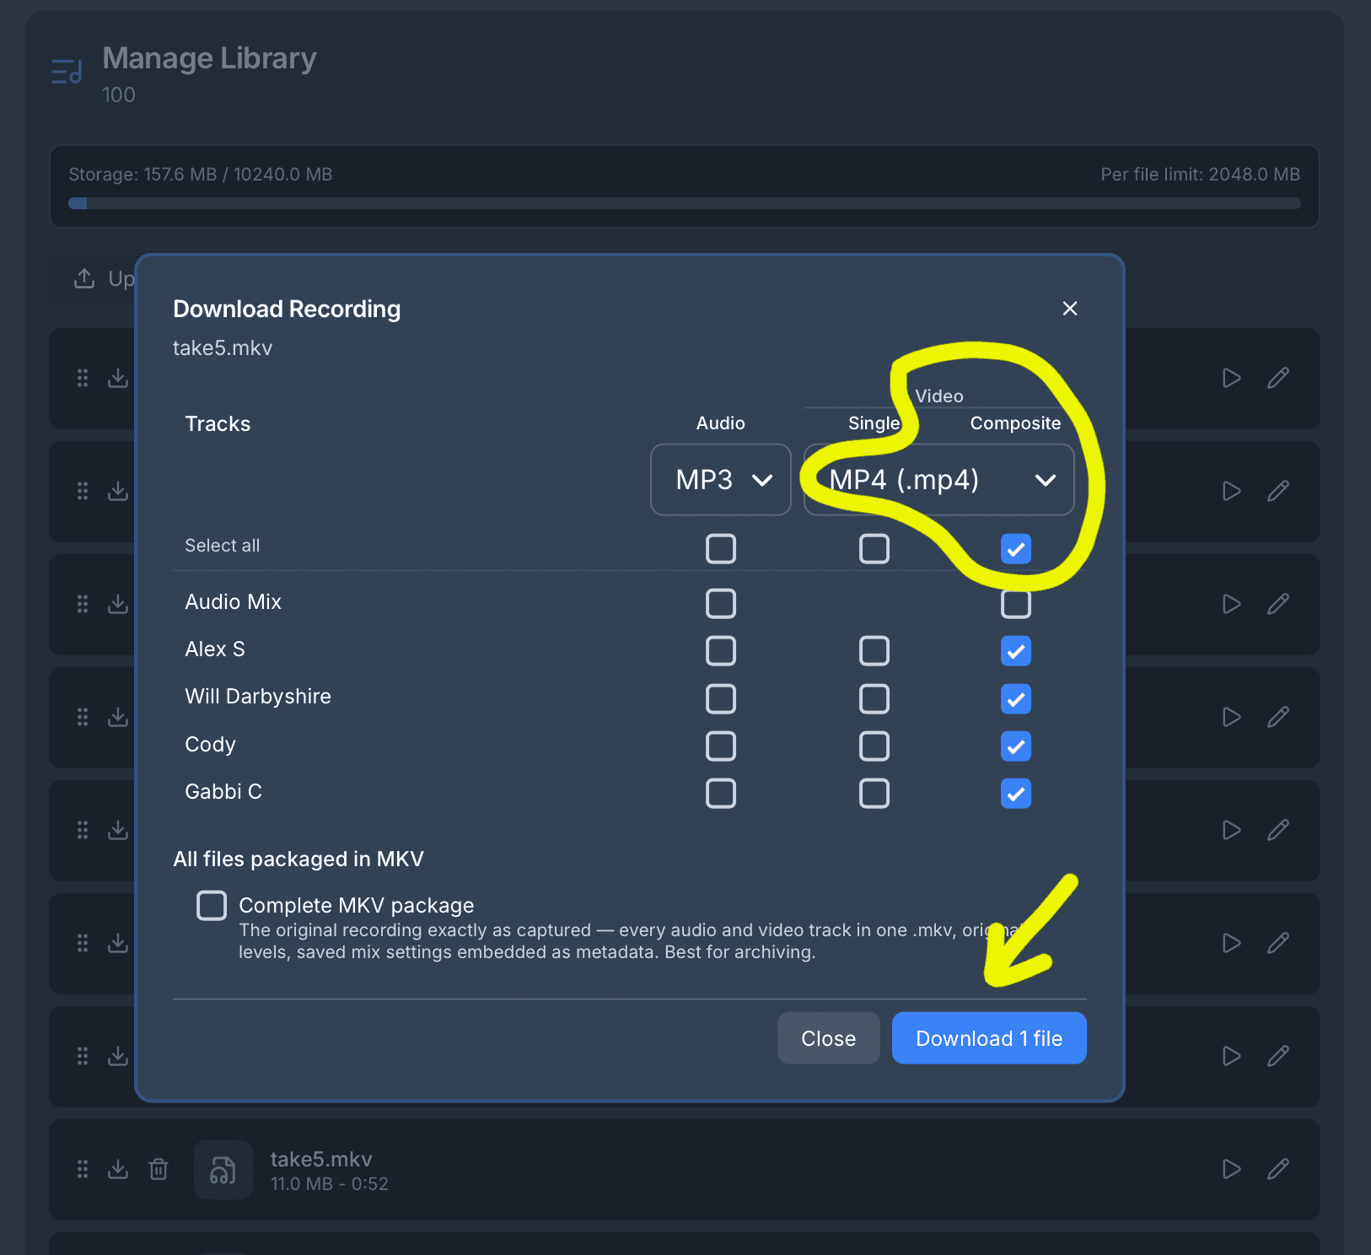
Task: Click the "11.0 MB - 0:52" file details
Action: pos(330,1184)
